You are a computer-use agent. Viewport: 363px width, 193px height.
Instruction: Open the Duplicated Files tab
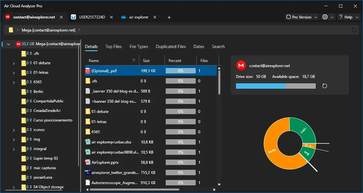point(171,46)
